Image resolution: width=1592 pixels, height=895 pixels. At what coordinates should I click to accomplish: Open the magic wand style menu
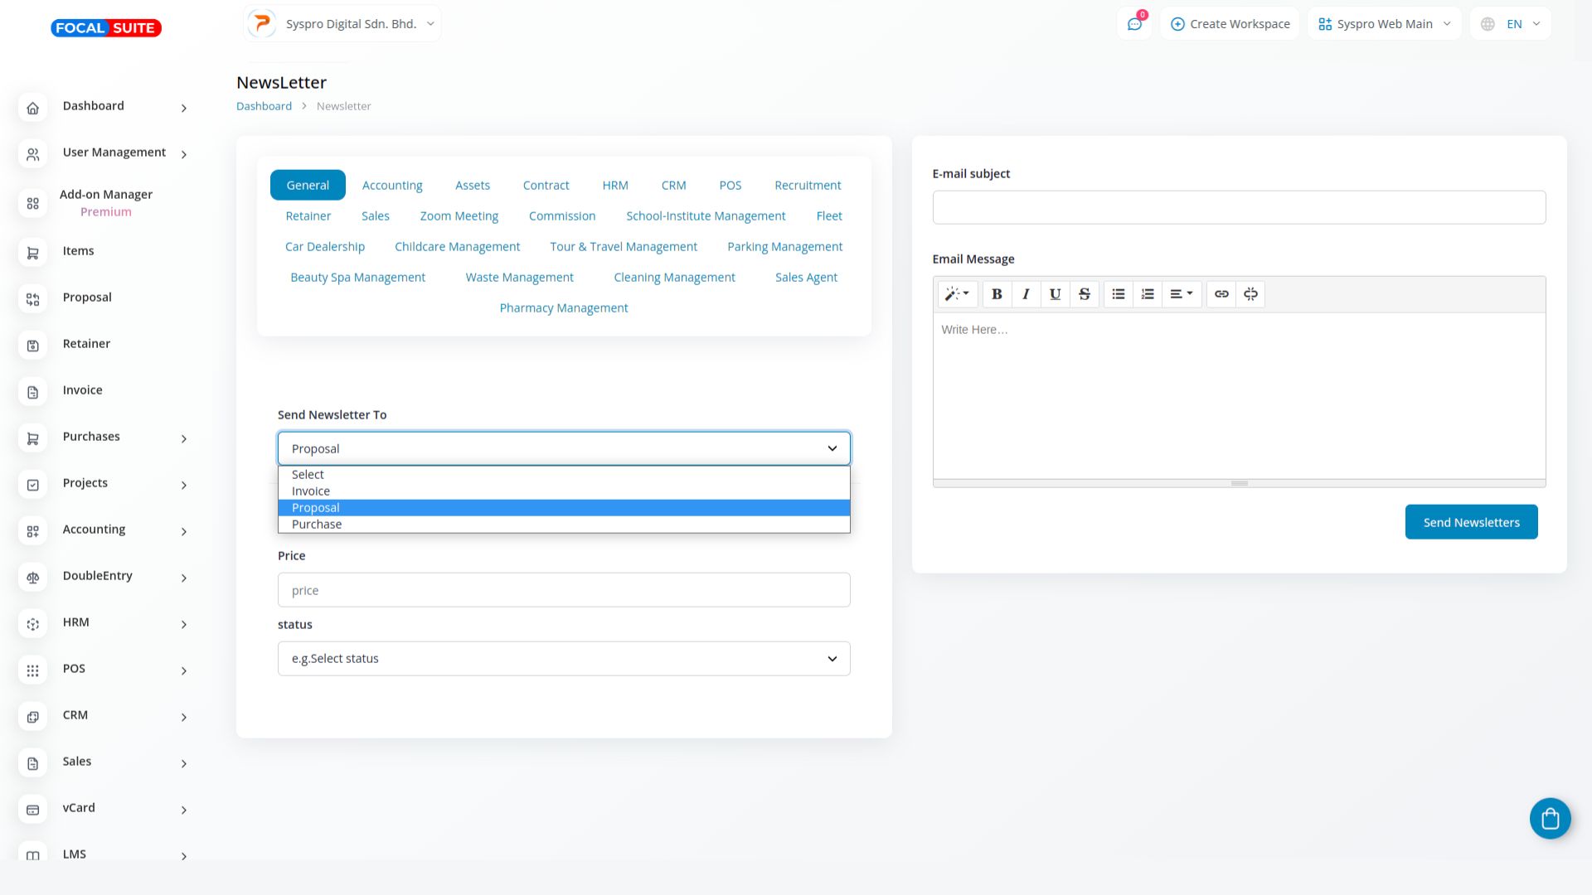957,294
